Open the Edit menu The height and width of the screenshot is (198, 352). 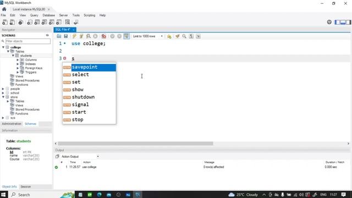coord(13,15)
